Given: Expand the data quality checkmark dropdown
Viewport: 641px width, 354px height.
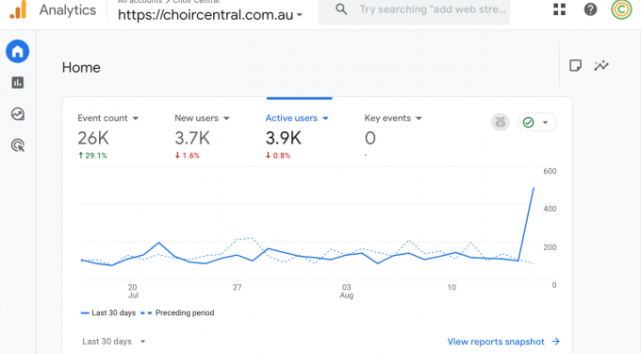Looking at the screenshot, I should [x=536, y=122].
